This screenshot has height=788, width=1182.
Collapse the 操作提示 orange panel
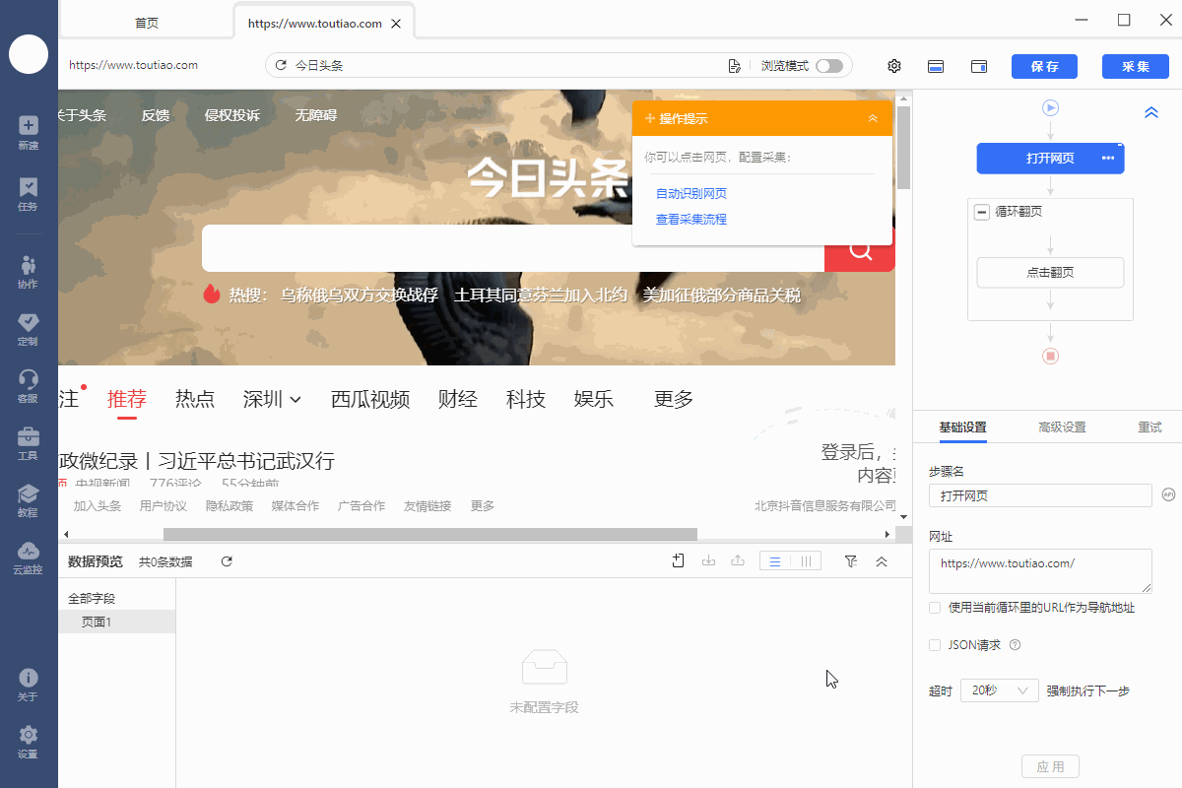tap(873, 118)
